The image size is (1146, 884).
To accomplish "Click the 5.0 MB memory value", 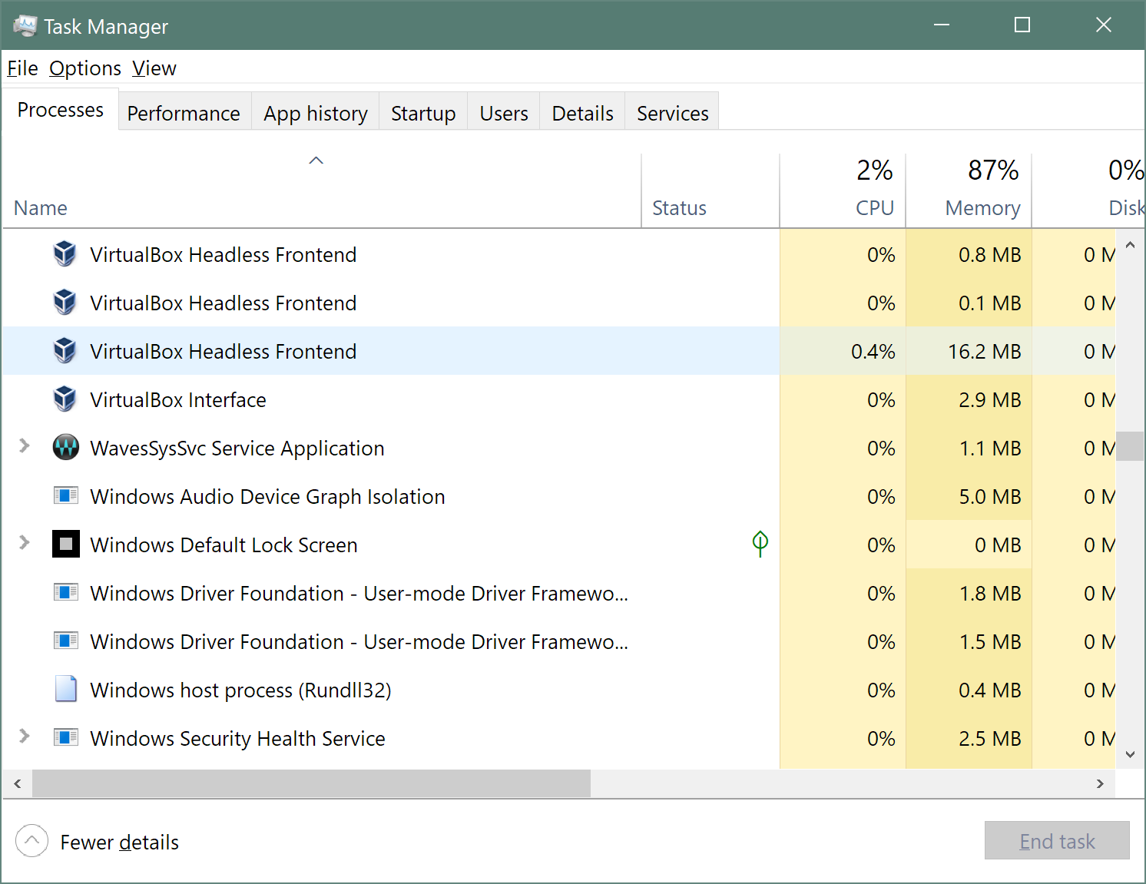I will (x=990, y=496).
